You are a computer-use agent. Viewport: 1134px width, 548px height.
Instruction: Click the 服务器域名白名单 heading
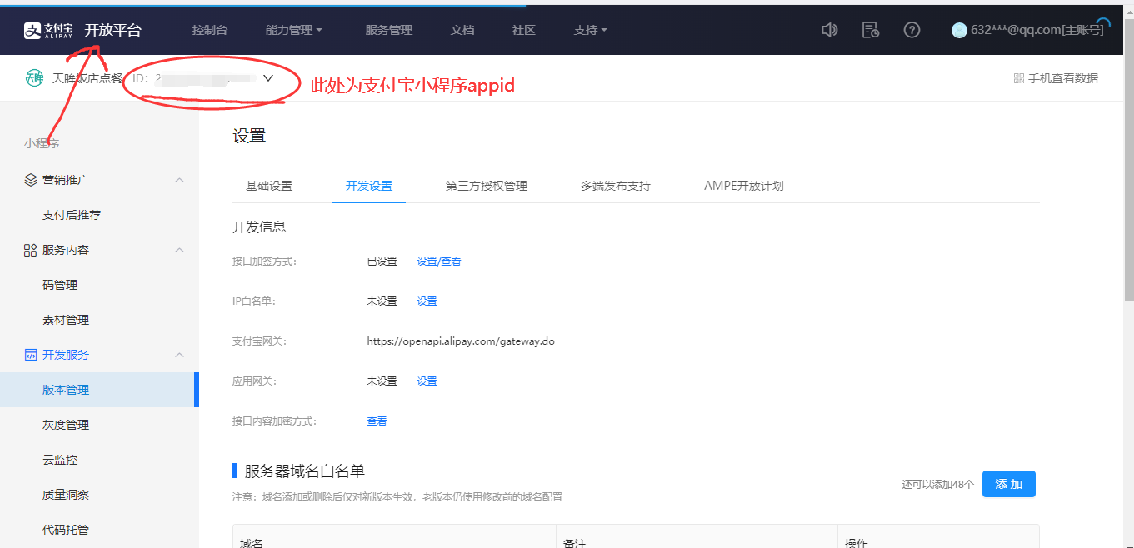pyautogui.click(x=304, y=471)
